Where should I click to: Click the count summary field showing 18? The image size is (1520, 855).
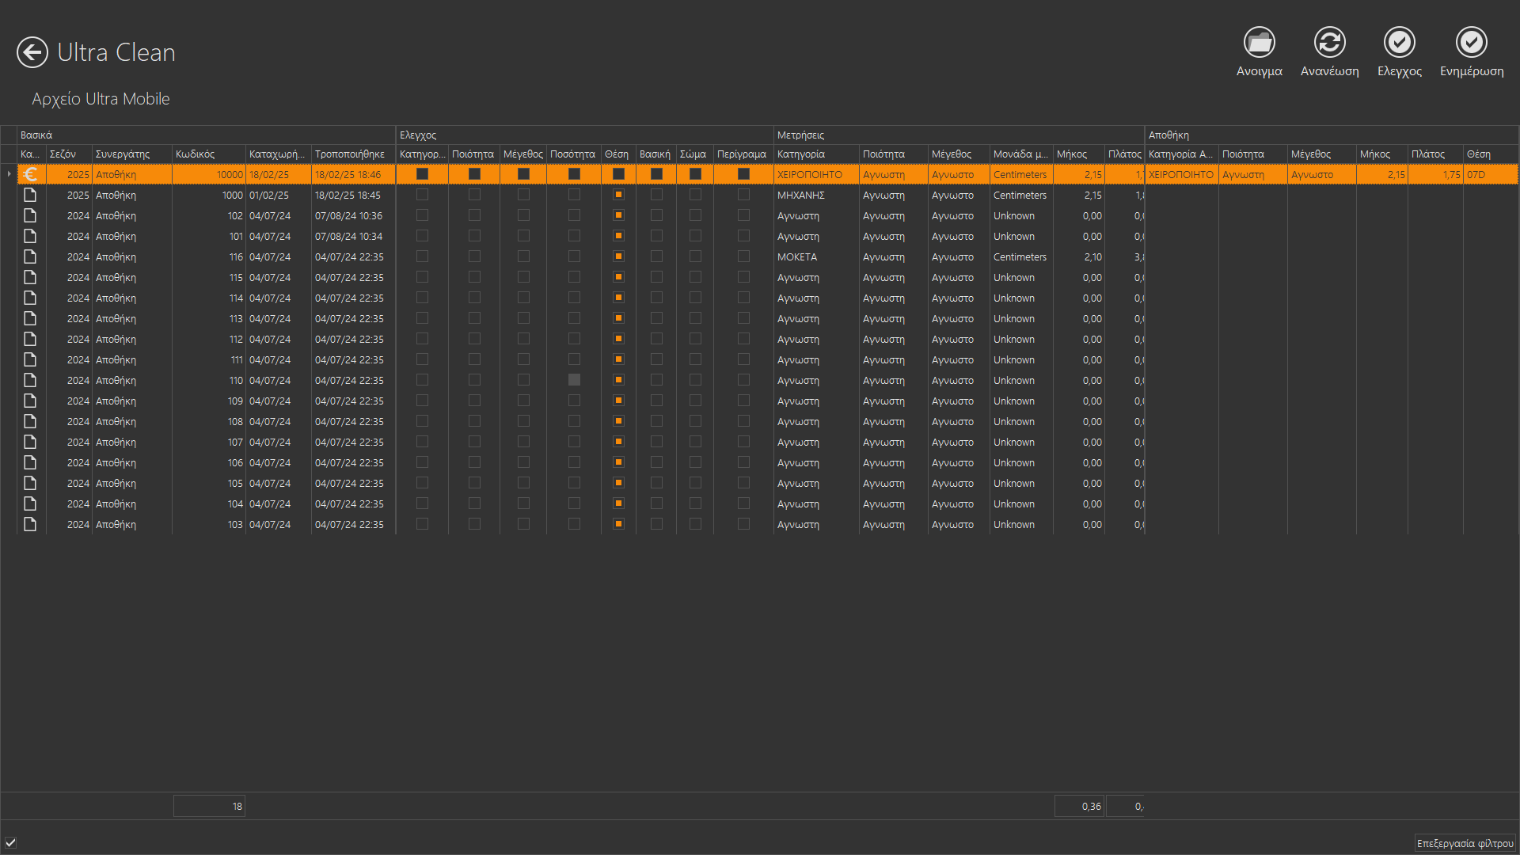[209, 806]
